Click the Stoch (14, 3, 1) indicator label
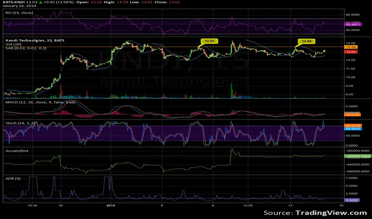The height and width of the screenshot is (219, 372). [x=20, y=123]
